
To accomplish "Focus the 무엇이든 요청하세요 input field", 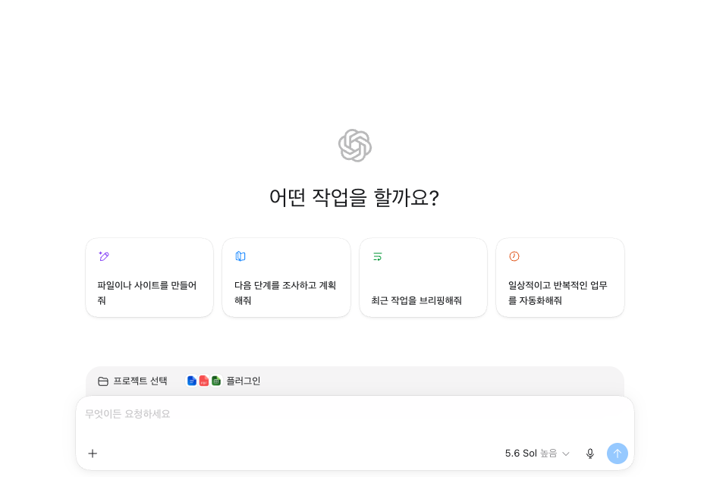I will [x=355, y=414].
